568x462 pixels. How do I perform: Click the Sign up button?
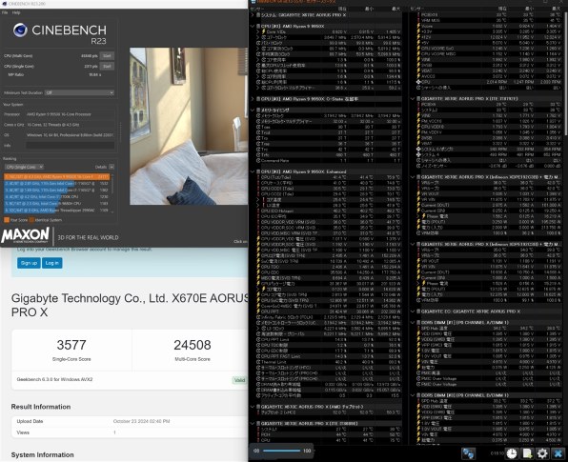tap(29, 263)
